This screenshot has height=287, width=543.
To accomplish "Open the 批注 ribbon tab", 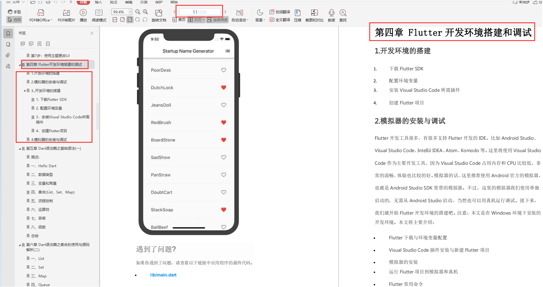I will [x=114, y=2].
